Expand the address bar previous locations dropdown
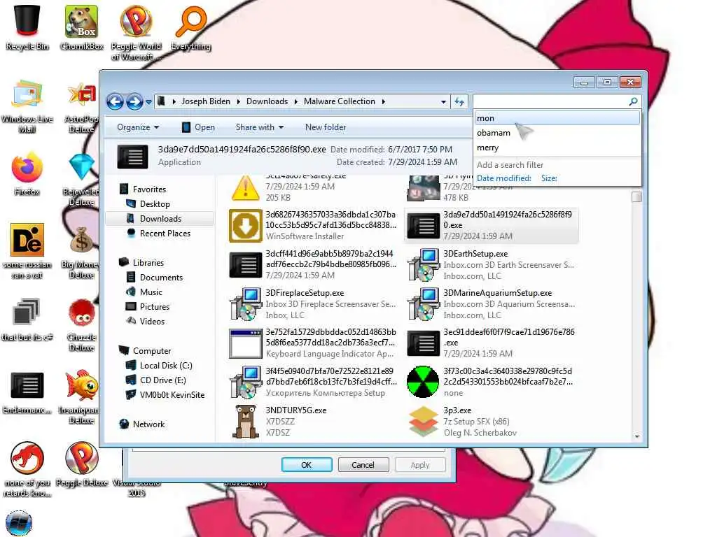717x537 pixels. (443, 102)
